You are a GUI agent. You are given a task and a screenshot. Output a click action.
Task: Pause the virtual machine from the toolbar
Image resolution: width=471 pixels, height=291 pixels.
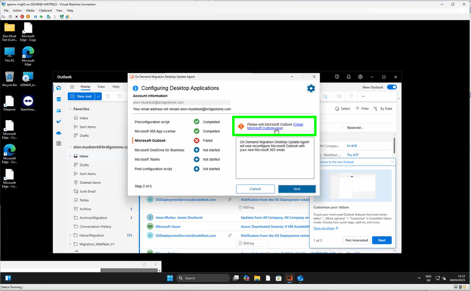pos(35,17)
